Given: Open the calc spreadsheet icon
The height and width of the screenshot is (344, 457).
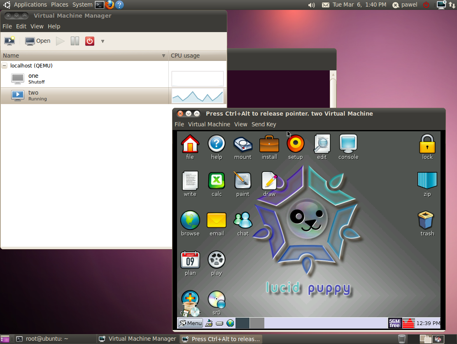Looking at the screenshot, I should point(217,184).
